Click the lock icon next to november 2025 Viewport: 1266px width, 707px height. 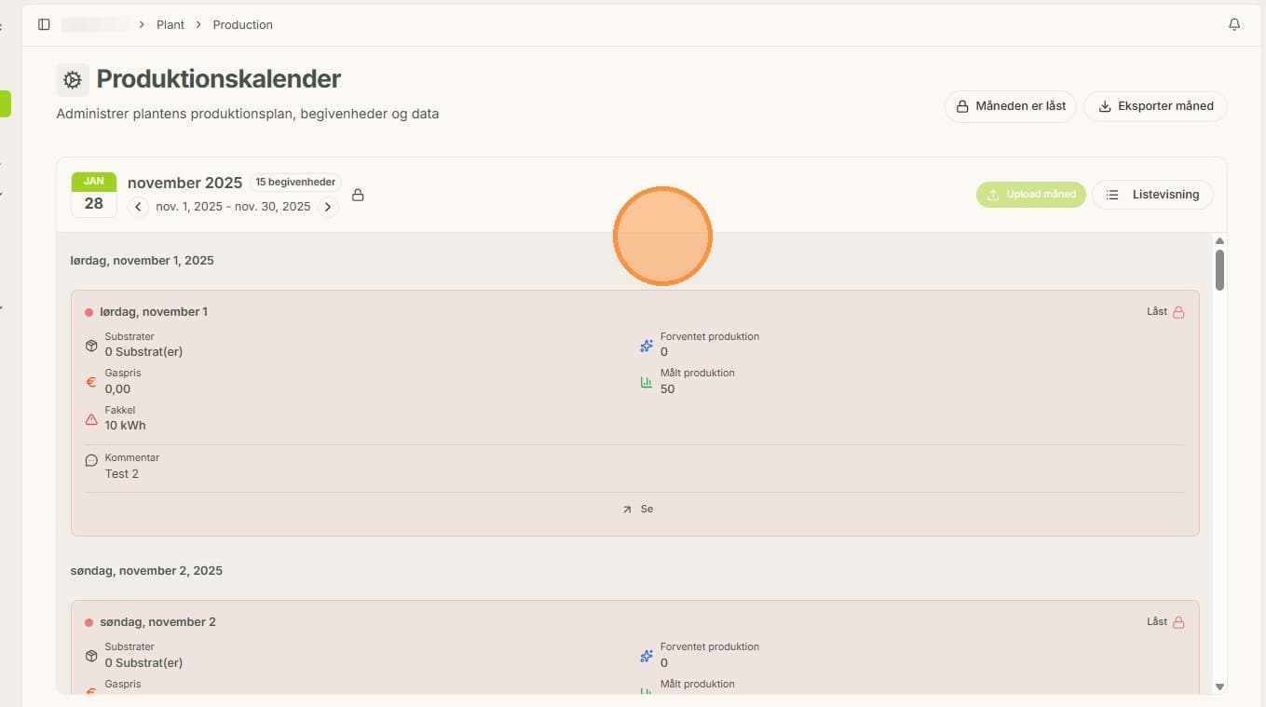point(358,196)
